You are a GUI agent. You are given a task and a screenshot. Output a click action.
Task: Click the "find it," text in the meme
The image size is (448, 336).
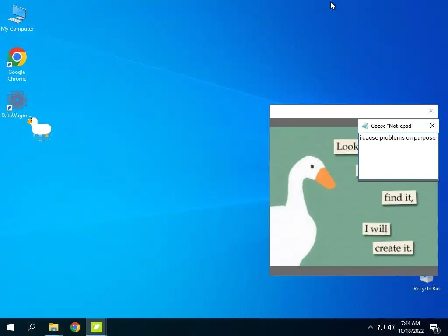[x=399, y=197]
